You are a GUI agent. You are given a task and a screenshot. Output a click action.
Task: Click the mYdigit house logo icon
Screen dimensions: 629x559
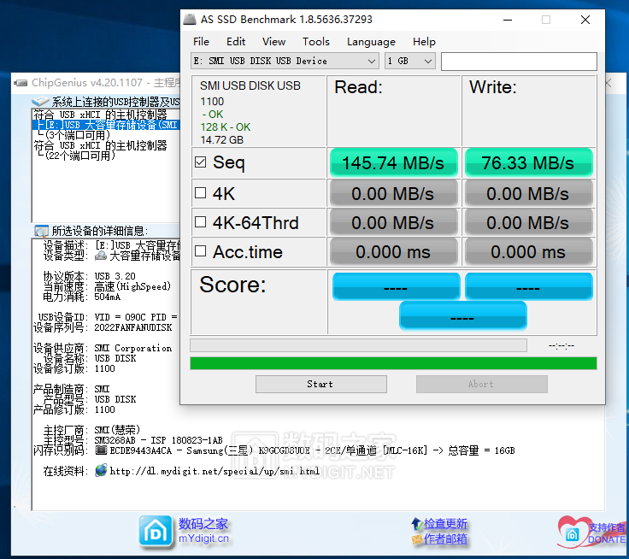click(156, 533)
